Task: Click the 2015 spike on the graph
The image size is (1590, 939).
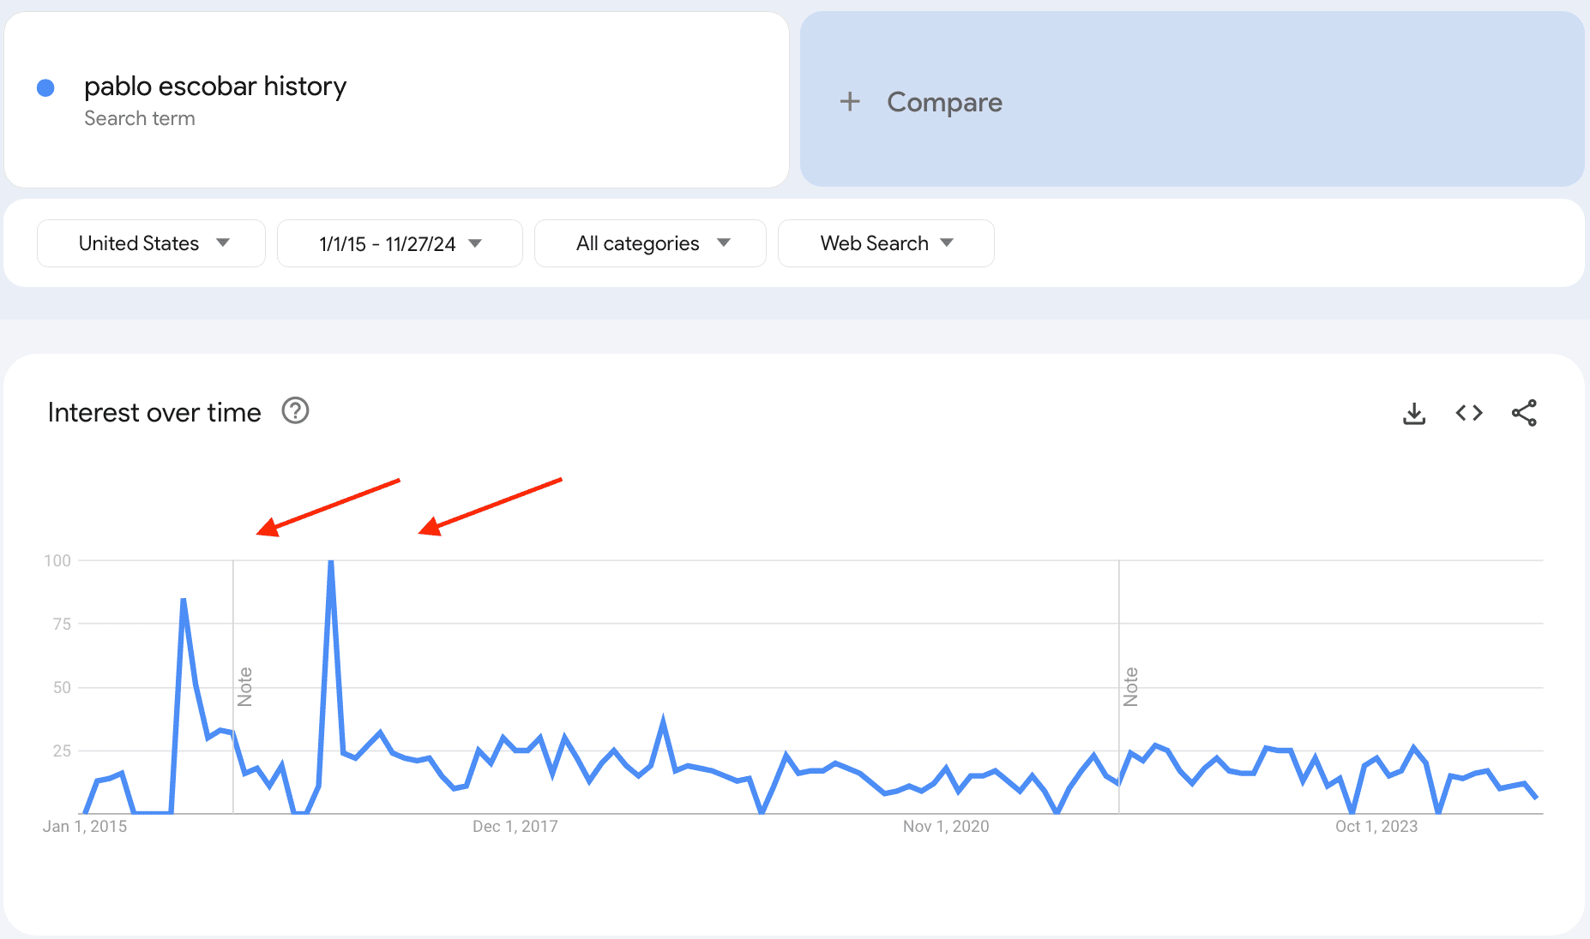Action: pyautogui.click(x=183, y=600)
